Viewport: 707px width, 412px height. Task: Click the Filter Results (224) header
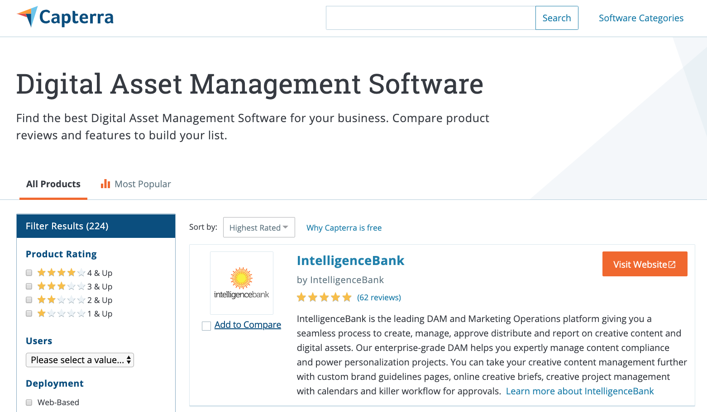(x=96, y=226)
